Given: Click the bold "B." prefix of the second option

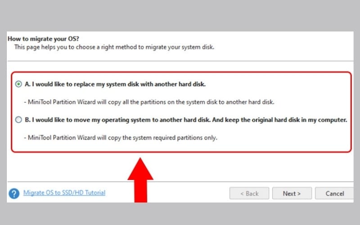Looking at the screenshot, I should pyautogui.click(x=28, y=120).
